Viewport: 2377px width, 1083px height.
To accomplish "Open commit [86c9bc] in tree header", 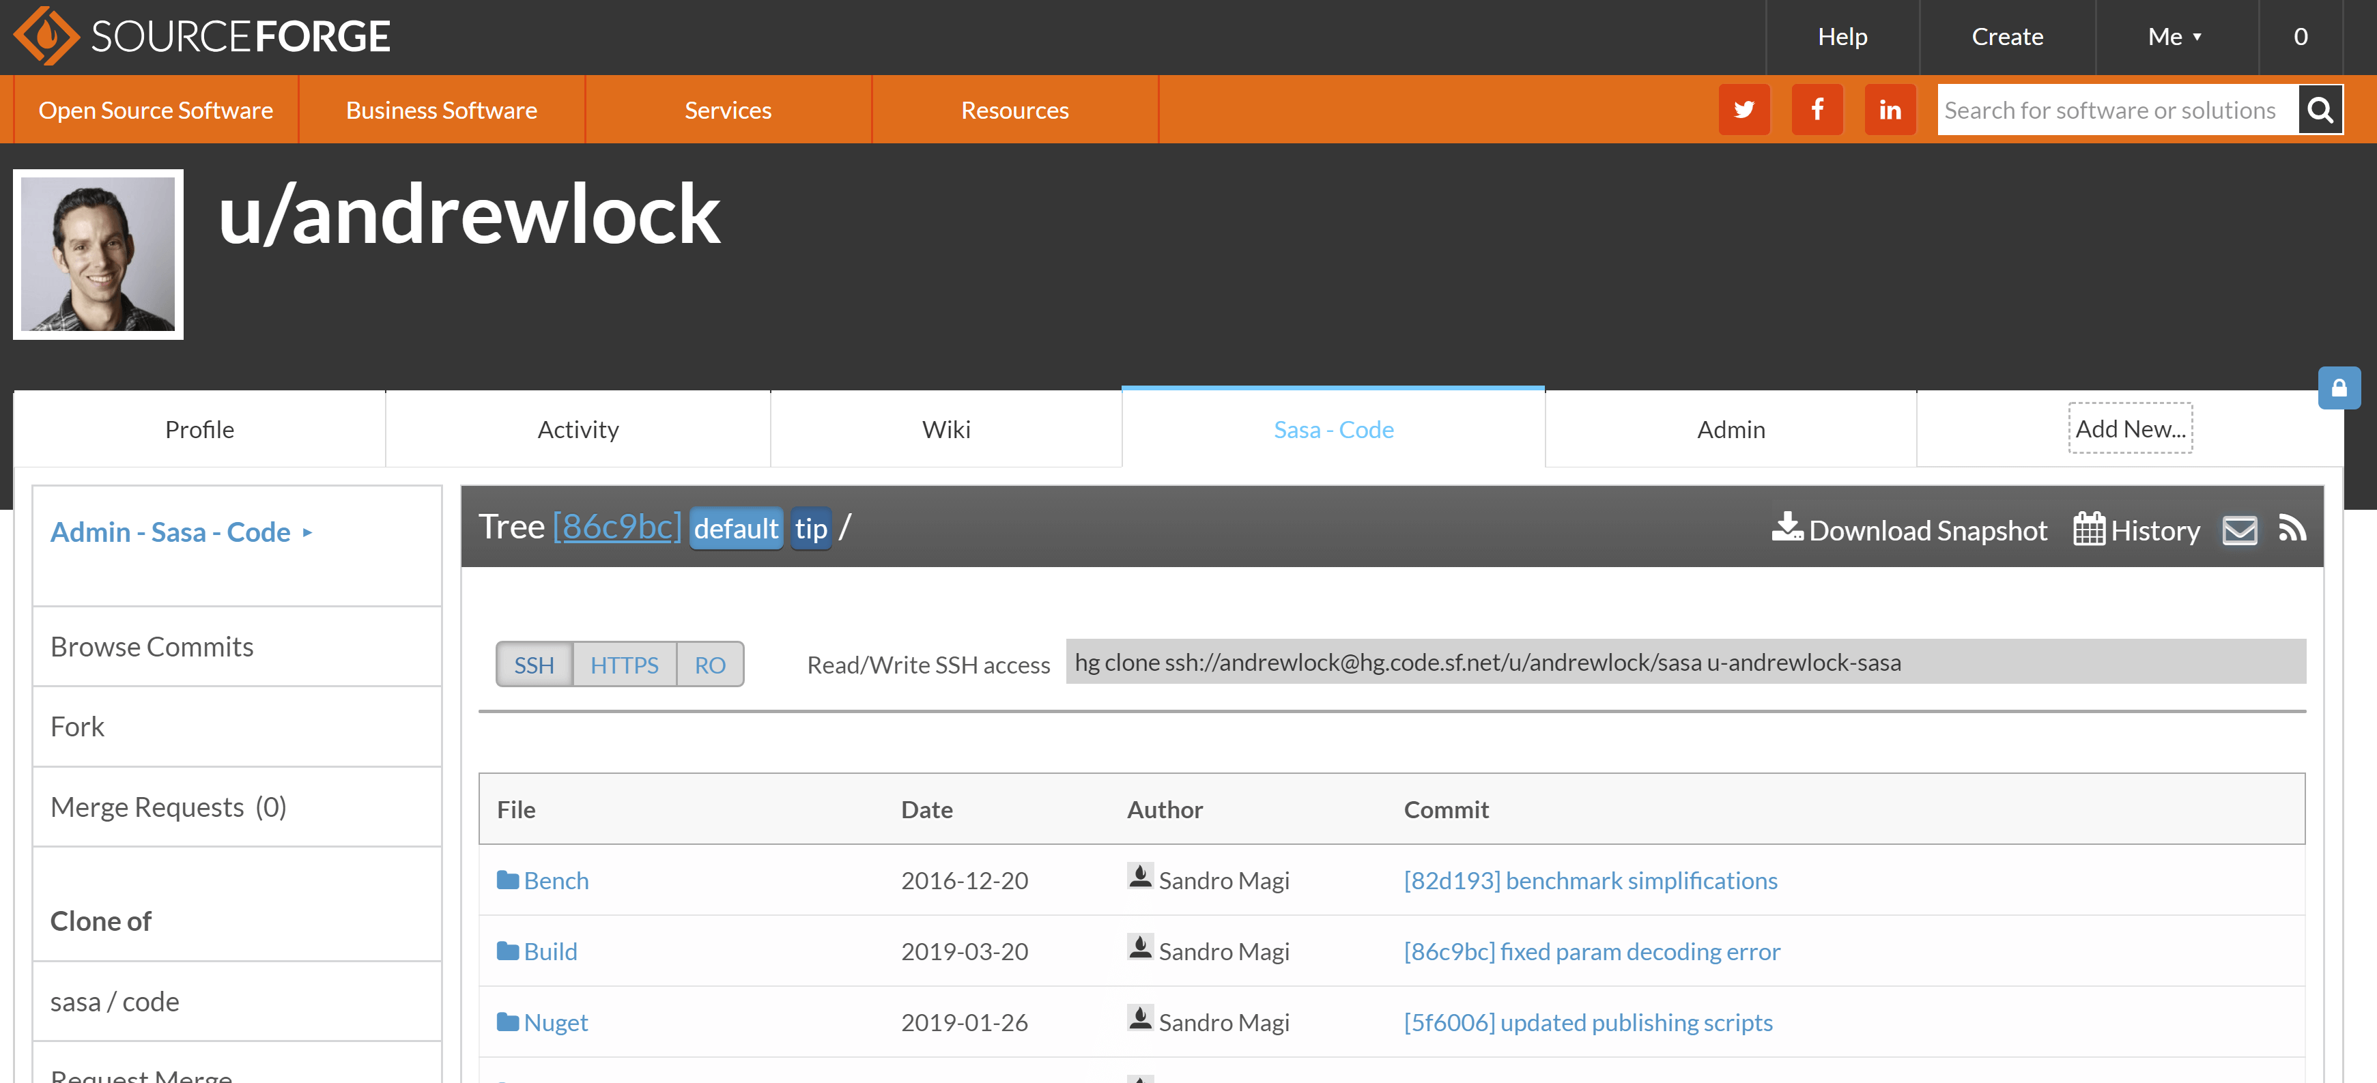I will [616, 527].
